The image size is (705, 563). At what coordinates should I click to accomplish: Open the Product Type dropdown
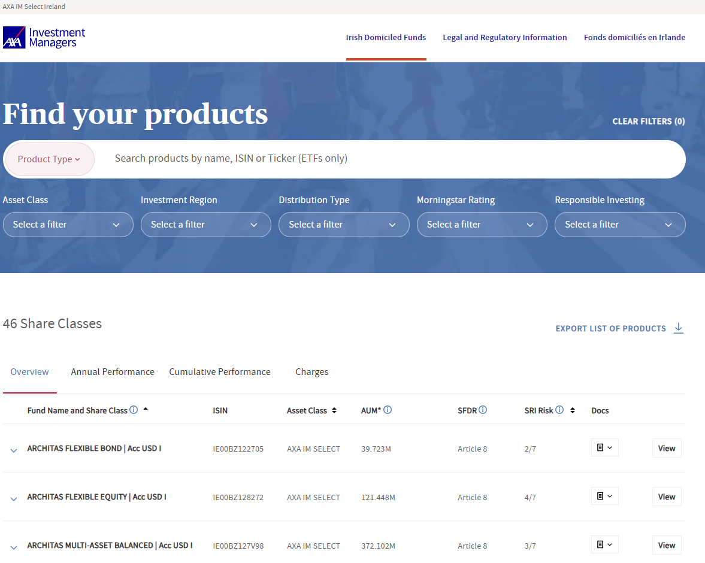click(x=49, y=159)
